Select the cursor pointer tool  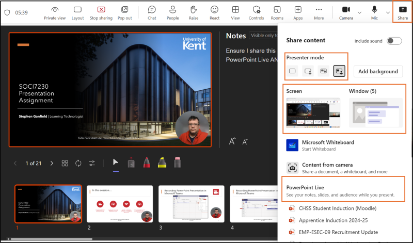(x=116, y=163)
